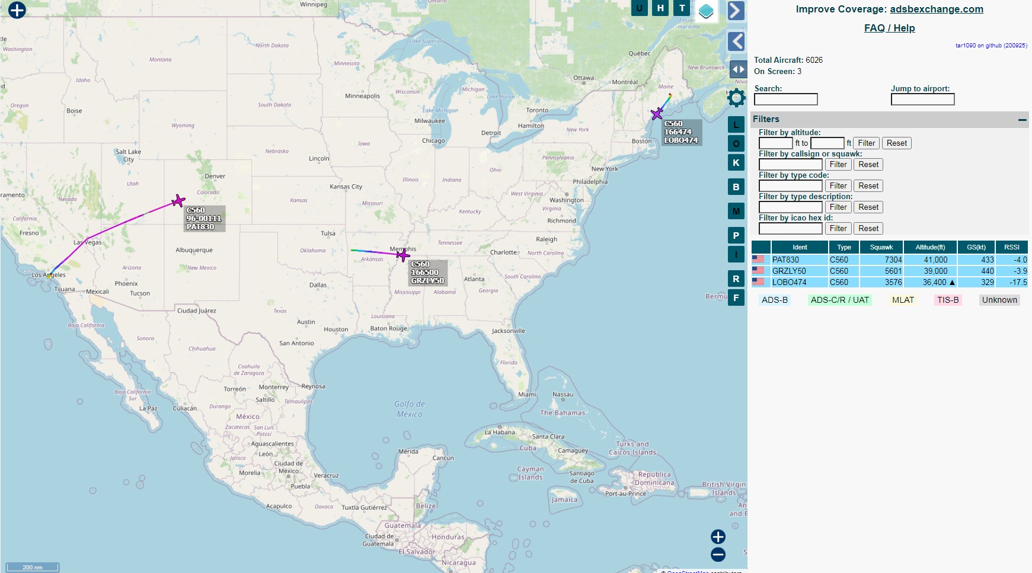Click the Search input field

tap(785, 100)
